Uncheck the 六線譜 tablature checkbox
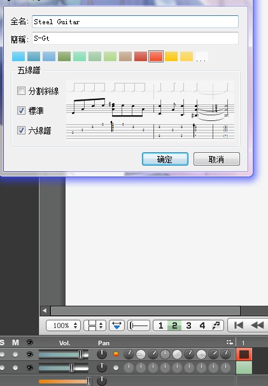Screen dimensions: 268x386 click(x=21, y=130)
